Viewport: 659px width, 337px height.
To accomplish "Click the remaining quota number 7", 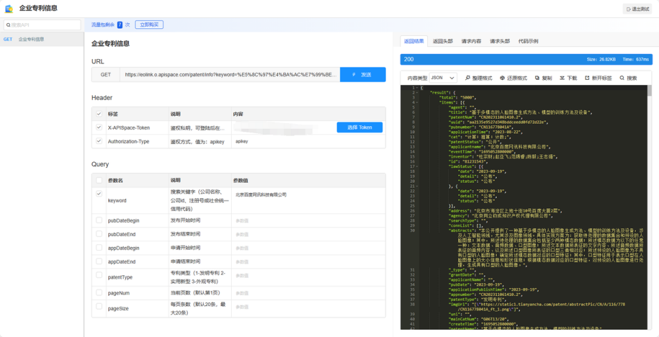I will point(120,25).
